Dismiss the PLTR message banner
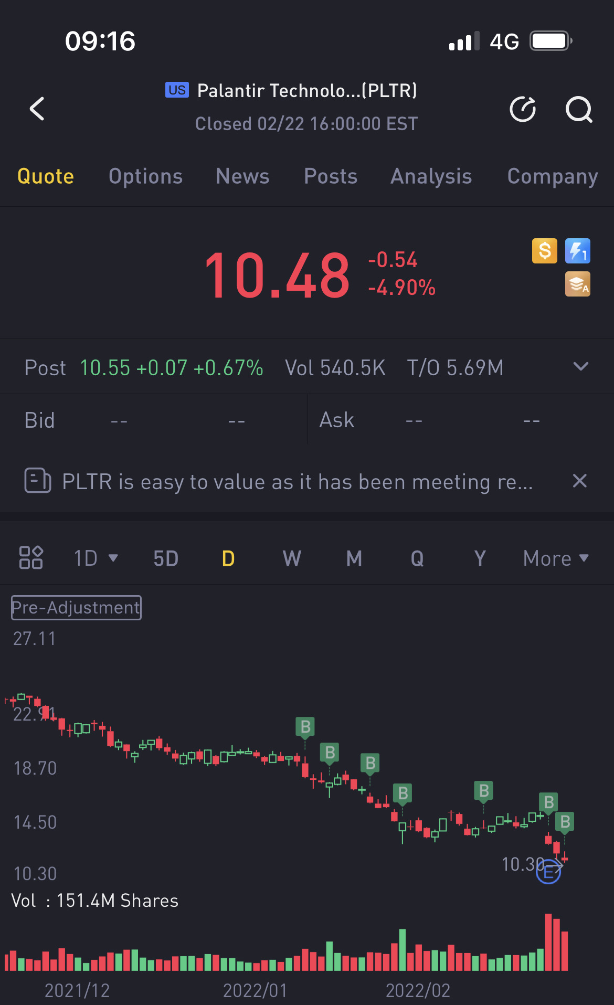 coord(579,481)
